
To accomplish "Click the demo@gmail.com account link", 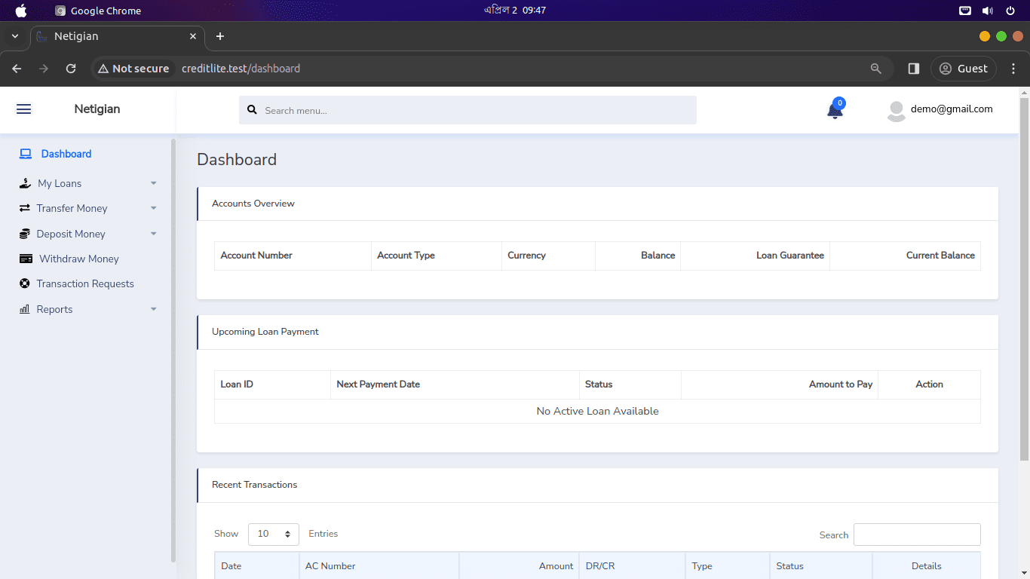I will (952, 109).
